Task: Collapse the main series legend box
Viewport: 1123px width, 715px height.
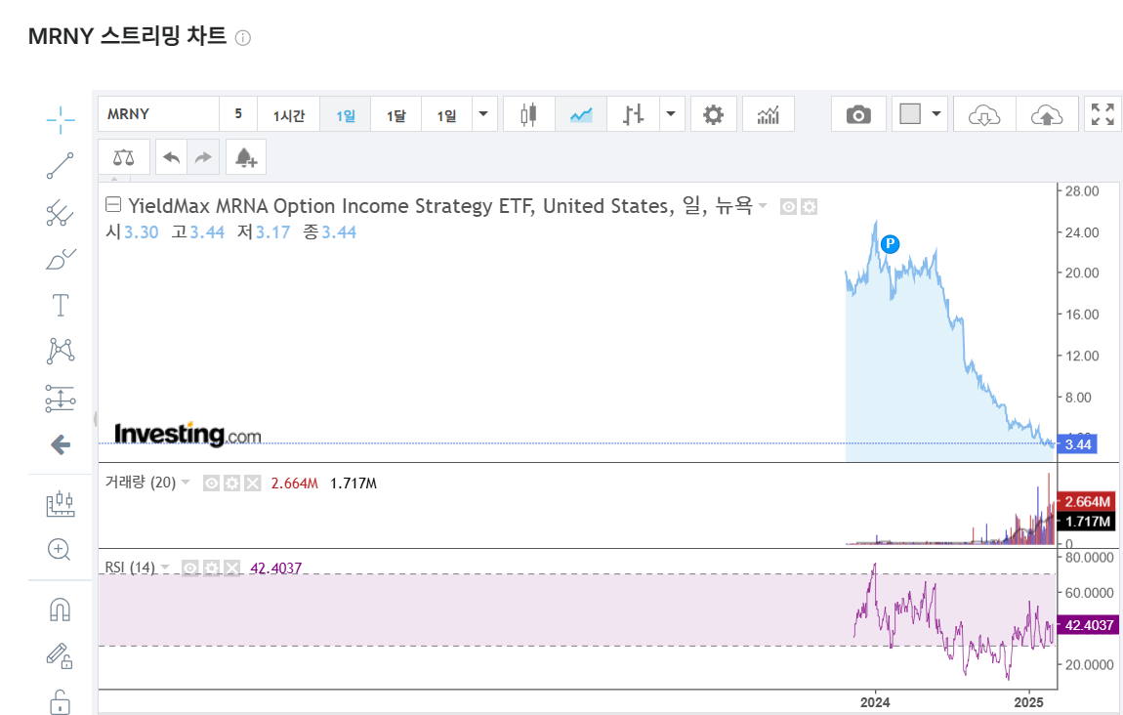Action: 113,204
